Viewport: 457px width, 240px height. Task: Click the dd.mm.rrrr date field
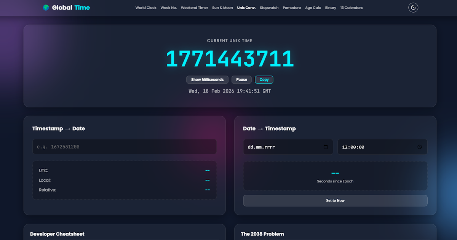(288, 147)
